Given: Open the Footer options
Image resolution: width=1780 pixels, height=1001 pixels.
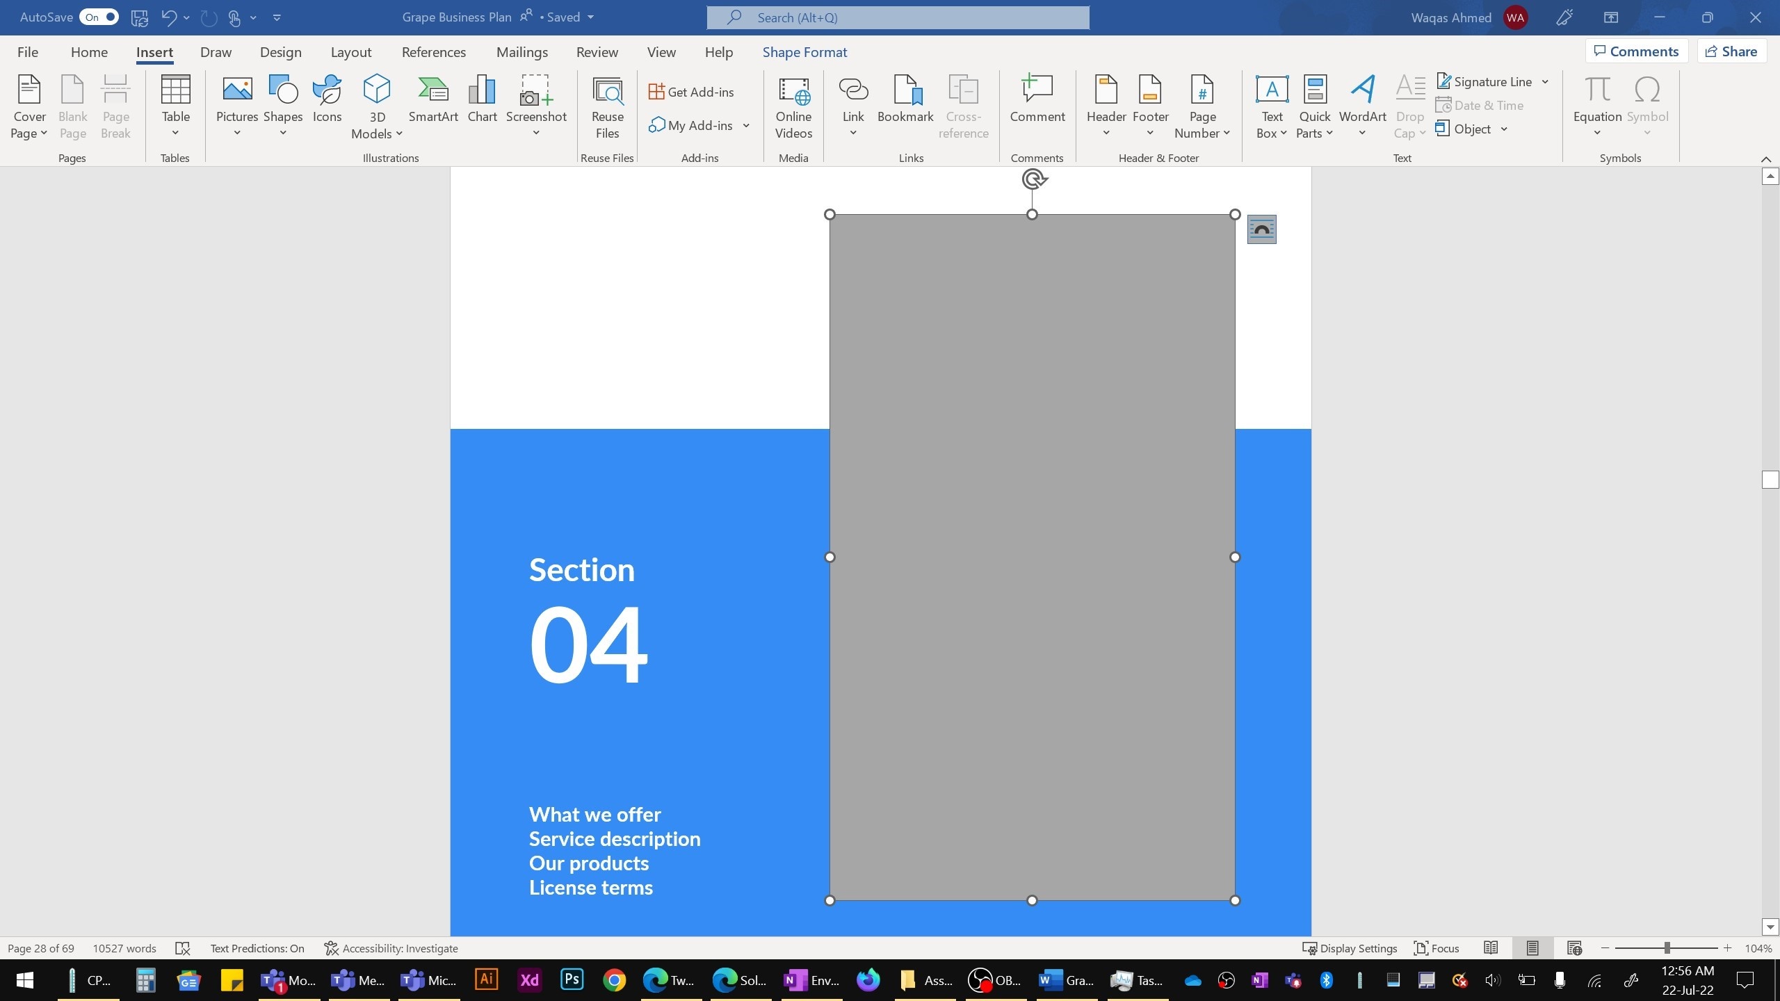Looking at the screenshot, I should (x=1150, y=107).
